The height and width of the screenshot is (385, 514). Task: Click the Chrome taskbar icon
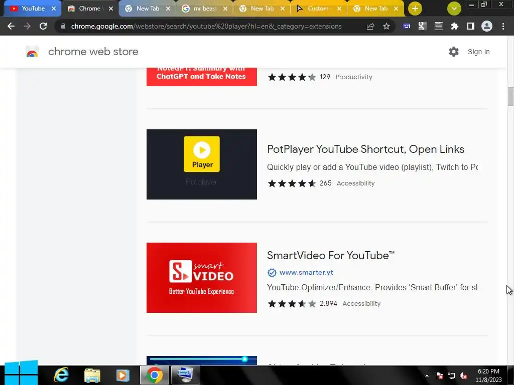click(155, 375)
